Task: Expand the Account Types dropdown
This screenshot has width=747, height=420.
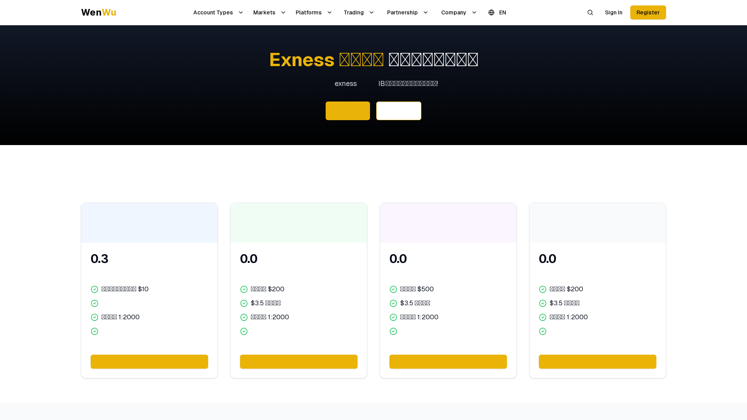Action: [218, 12]
